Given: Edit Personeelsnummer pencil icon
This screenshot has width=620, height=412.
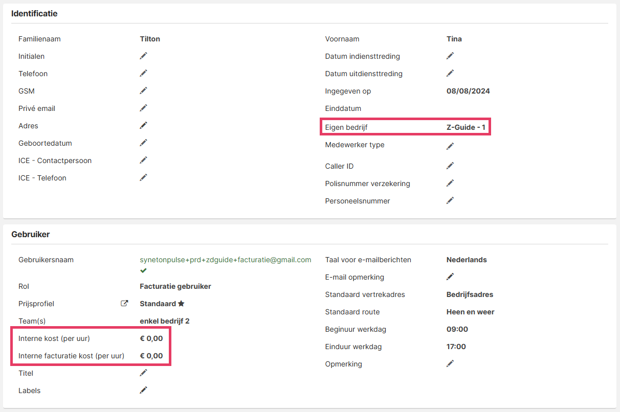Looking at the screenshot, I should (x=450, y=200).
